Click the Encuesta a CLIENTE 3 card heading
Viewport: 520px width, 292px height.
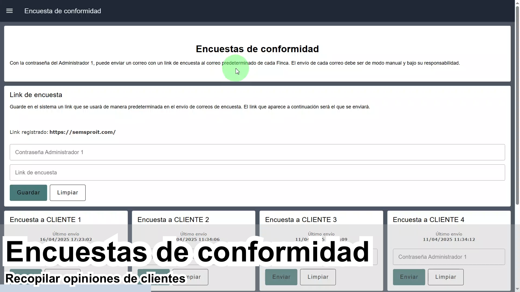301,220
